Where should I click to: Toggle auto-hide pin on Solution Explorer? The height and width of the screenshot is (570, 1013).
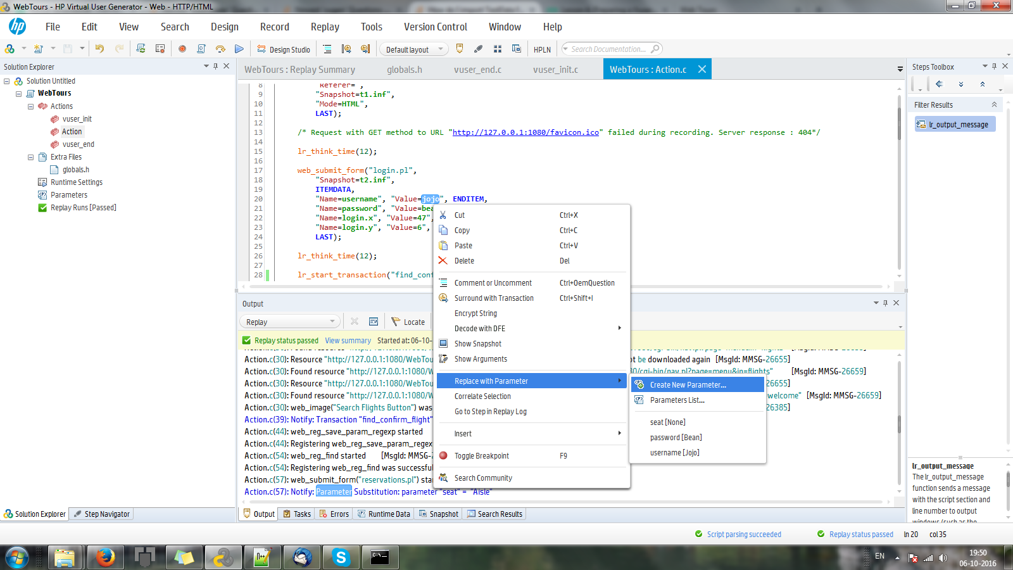pos(216,66)
